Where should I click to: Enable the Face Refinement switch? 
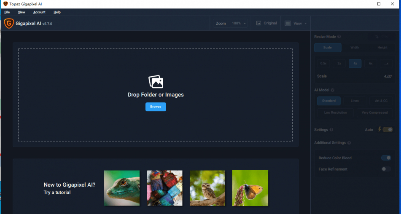386,169
